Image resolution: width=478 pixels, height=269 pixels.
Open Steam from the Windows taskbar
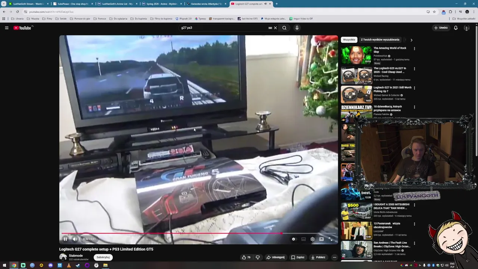pos(78,265)
